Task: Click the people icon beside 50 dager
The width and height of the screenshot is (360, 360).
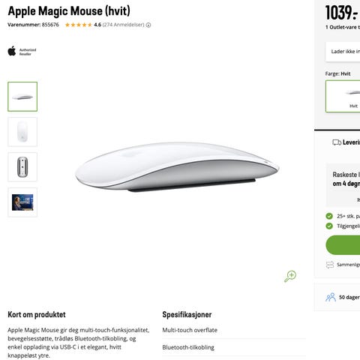Action: coord(331,297)
